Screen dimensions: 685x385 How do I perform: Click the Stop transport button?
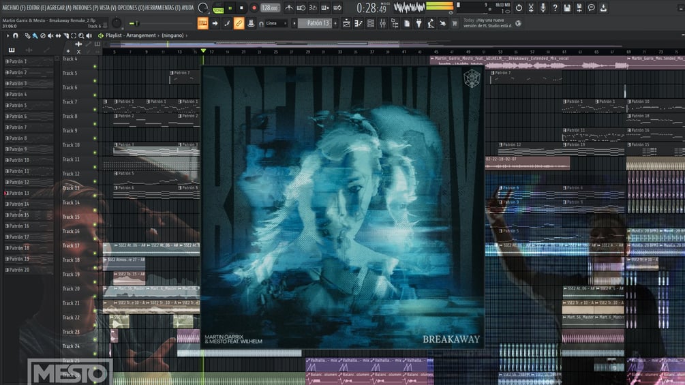coord(241,8)
